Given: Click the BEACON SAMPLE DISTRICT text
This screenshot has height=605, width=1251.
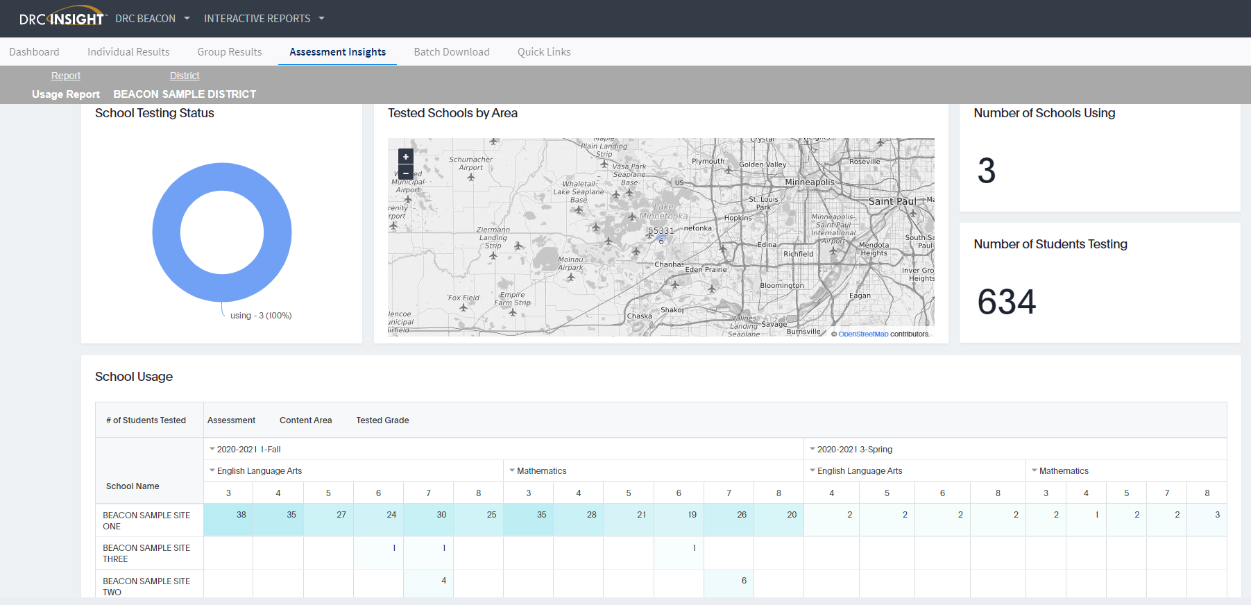Looking at the screenshot, I should (x=185, y=94).
